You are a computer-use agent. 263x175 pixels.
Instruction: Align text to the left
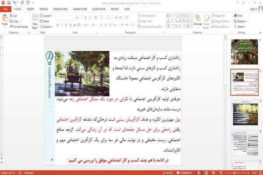[102, 25]
